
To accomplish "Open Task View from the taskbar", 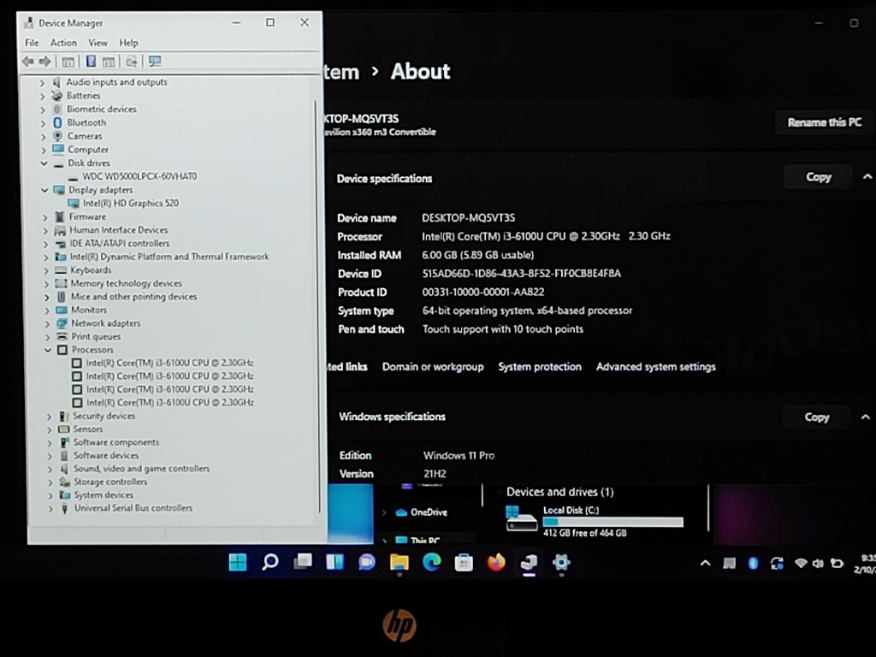I will [303, 561].
